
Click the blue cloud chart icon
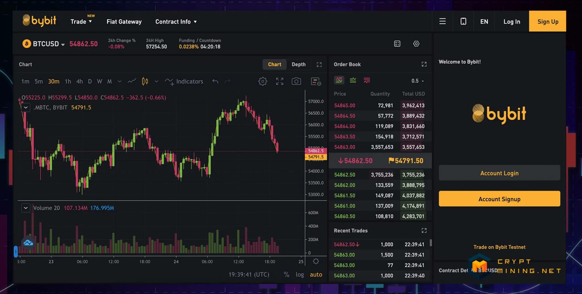28,243
